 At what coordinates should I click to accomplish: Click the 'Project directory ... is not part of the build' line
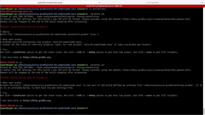(101, 85)
